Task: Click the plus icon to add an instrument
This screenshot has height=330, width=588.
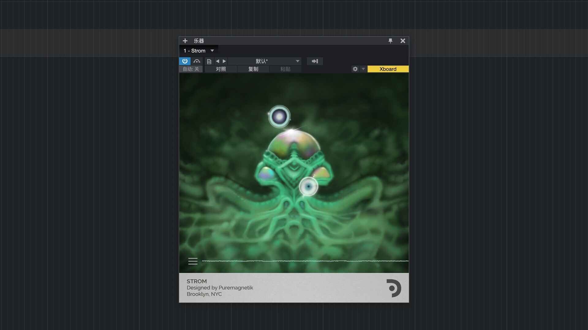Action: coord(185,41)
